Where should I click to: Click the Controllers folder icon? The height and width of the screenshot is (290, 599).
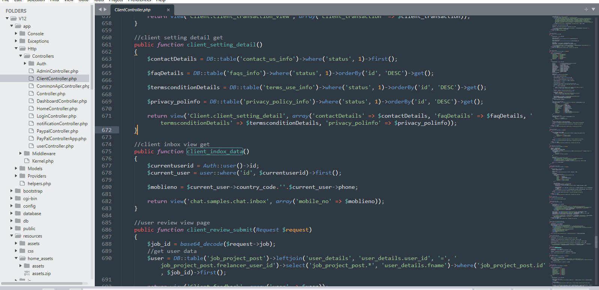[27, 56]
